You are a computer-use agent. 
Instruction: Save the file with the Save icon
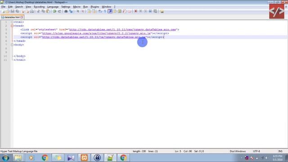coord(12,11)
